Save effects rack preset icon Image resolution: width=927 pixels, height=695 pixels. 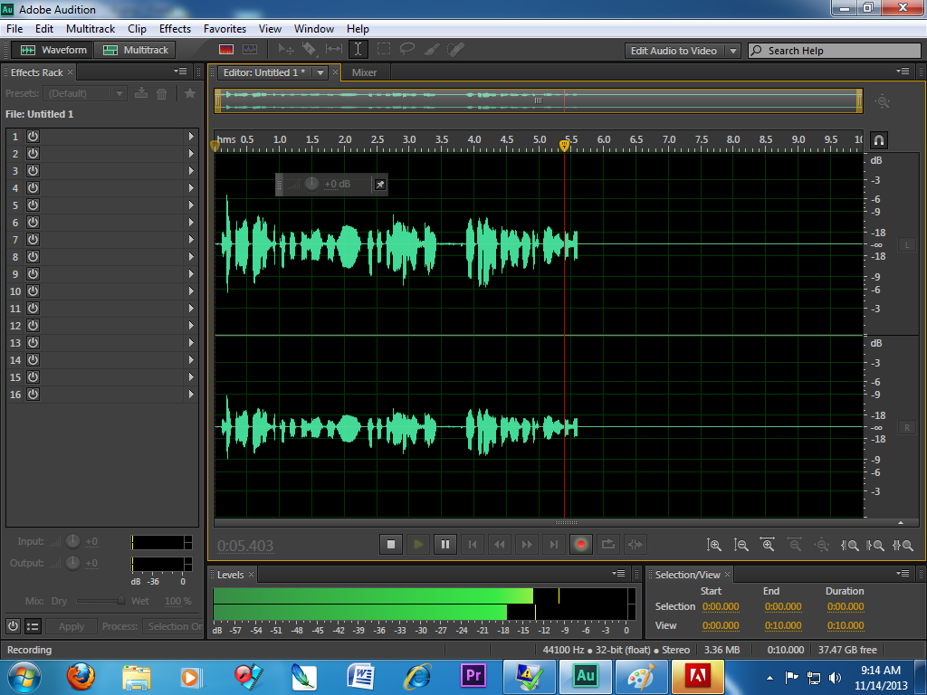[x=141, y=93]
